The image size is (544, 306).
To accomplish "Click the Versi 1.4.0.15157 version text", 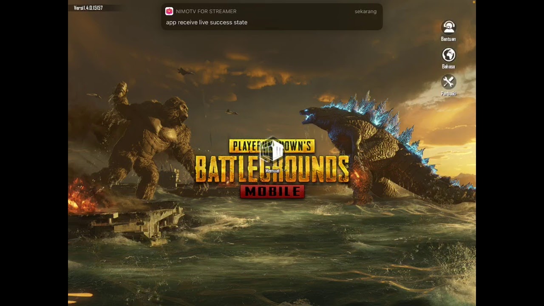I will click(88, 8).
